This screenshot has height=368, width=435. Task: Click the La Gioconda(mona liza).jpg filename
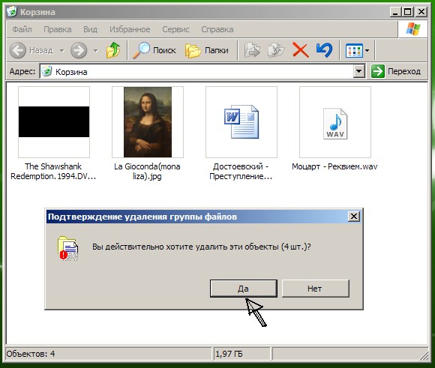click(147, 172)
